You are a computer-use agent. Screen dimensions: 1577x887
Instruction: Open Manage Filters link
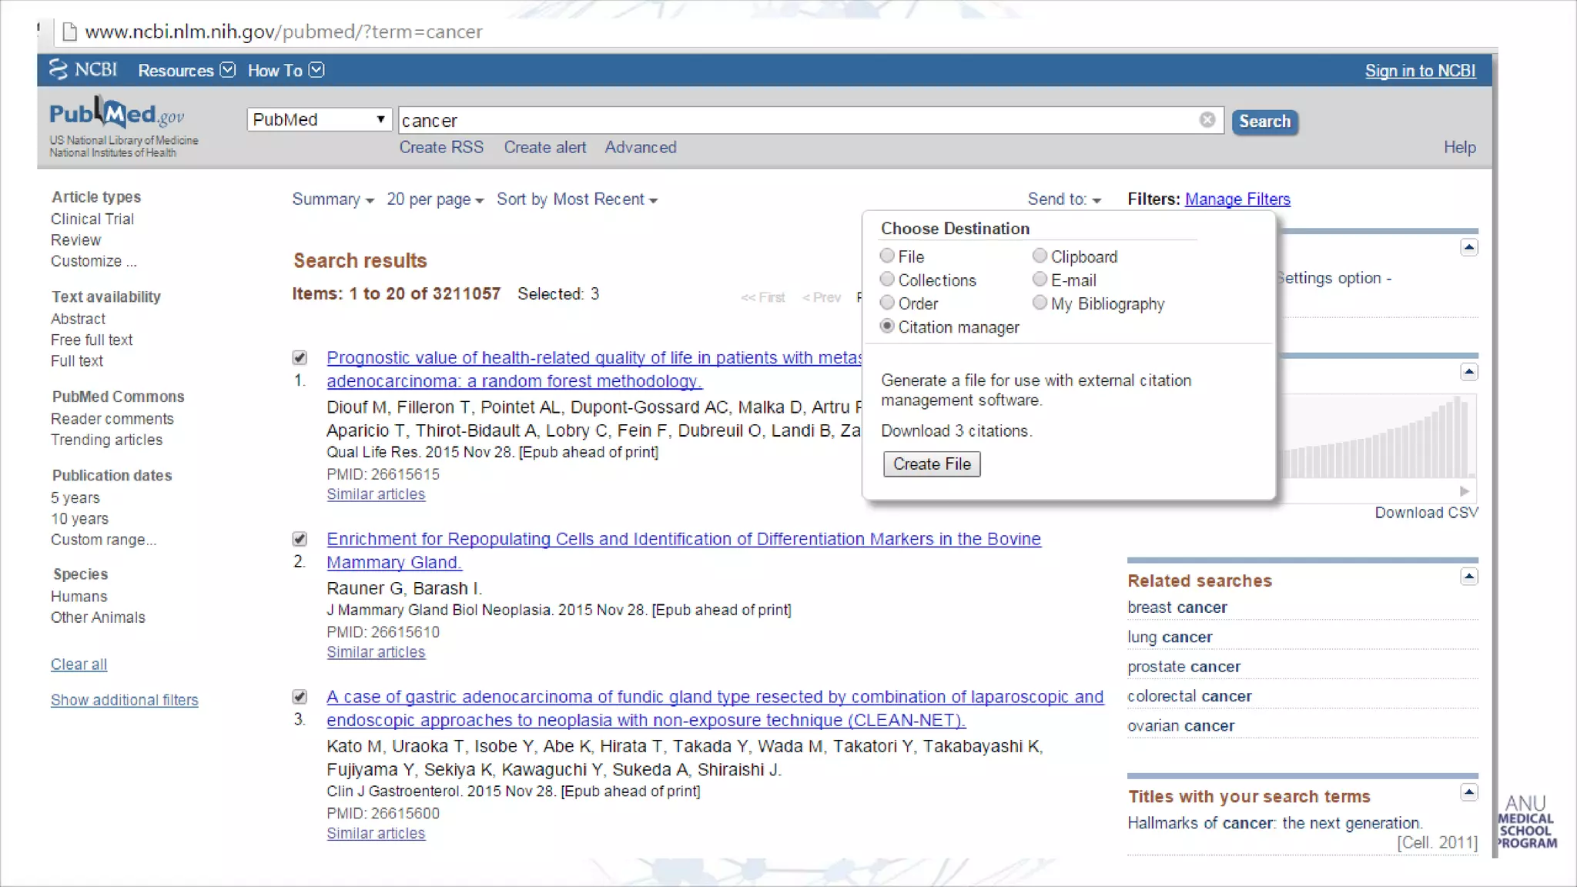click(x=1237, y=199)
